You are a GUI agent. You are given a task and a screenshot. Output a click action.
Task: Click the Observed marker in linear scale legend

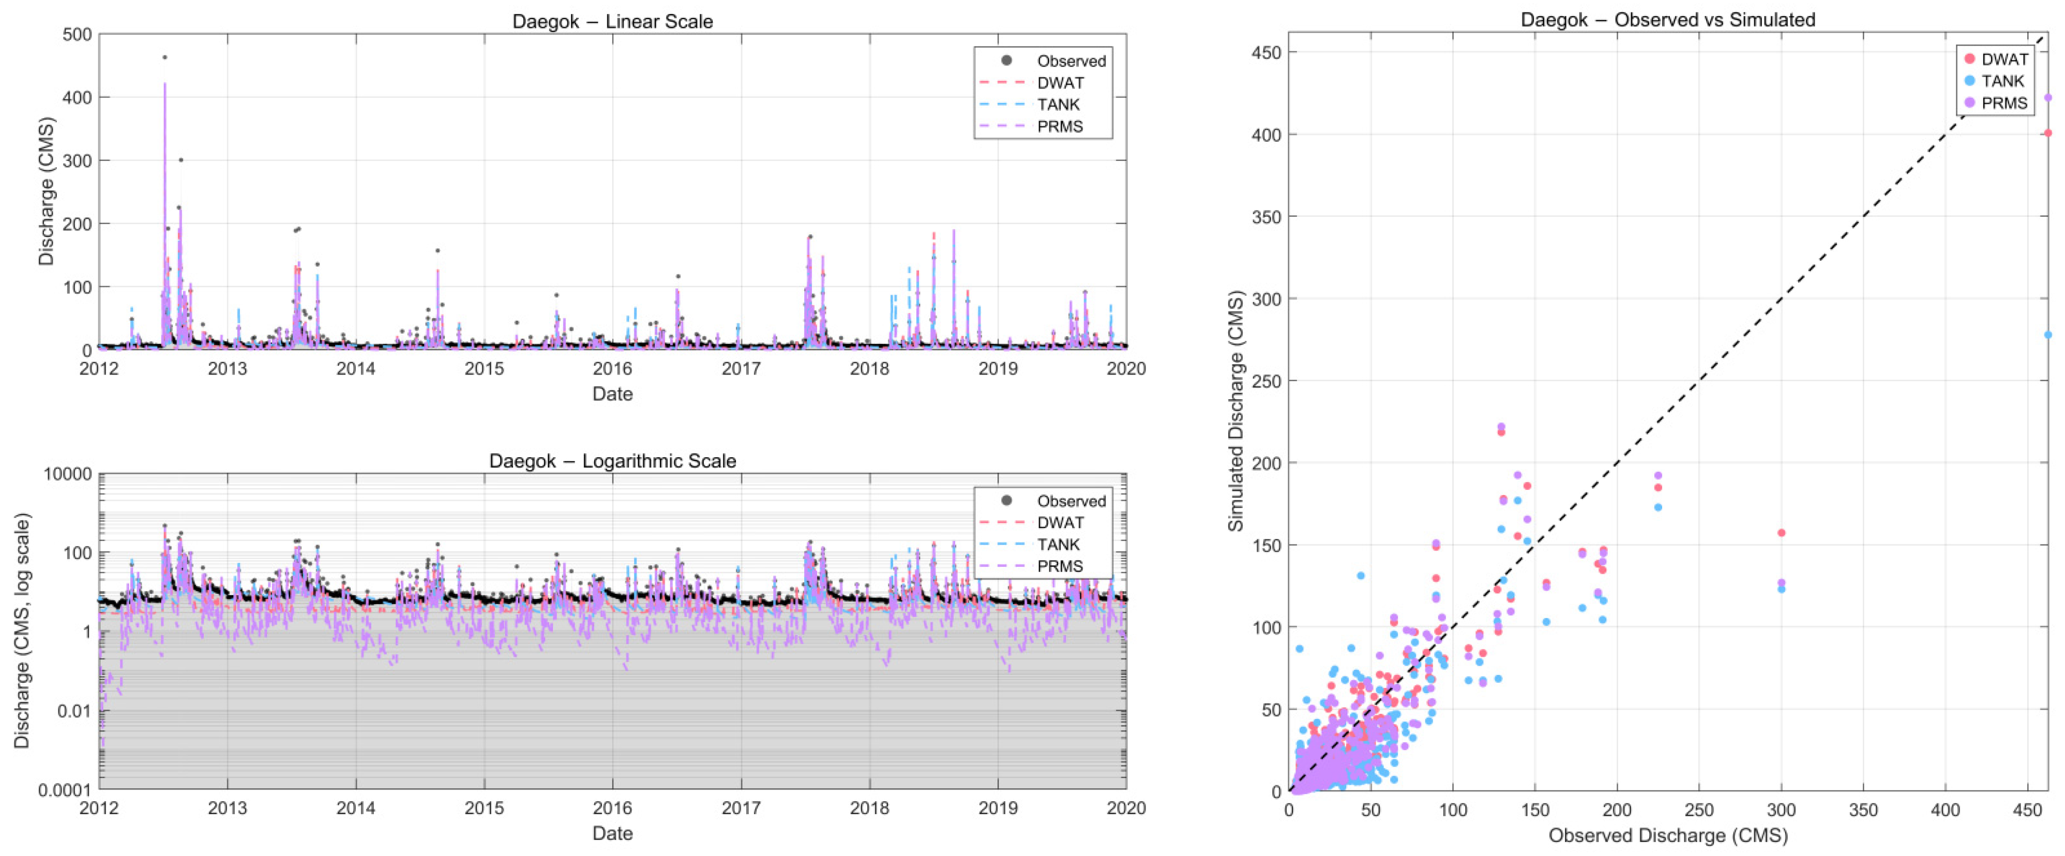click(x=1006, y=61)
